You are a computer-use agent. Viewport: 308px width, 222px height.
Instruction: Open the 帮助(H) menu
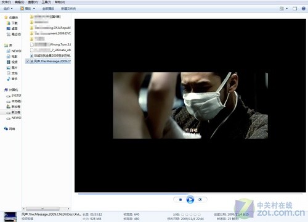(60, 2)
